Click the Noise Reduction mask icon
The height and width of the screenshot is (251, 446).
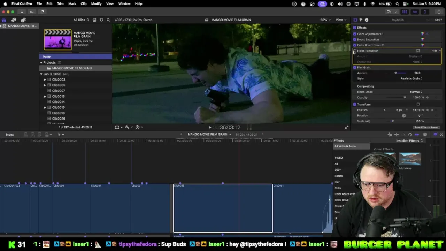[418, 51]
